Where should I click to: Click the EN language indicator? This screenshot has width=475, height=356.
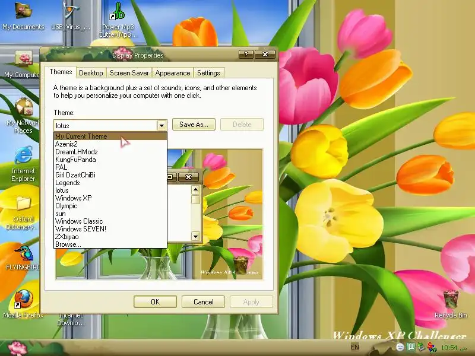pos(354,347)
